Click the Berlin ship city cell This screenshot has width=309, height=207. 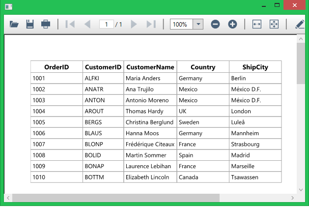(255, 78)
